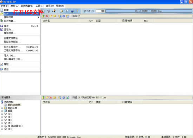The image size is (193, 138).
Task: Expand the (I:) drive node
Action: coord(2,129)
